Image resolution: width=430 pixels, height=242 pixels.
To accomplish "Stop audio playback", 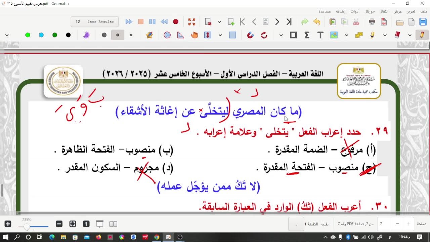I will (140, 22).
